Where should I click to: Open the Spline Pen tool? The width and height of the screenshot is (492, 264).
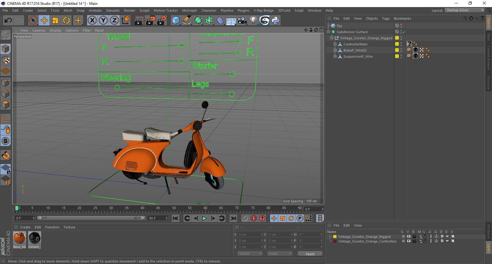click(187, 21)
